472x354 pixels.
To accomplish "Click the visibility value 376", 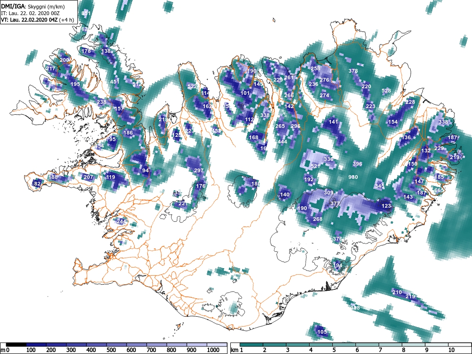I will tap(337, 239).
